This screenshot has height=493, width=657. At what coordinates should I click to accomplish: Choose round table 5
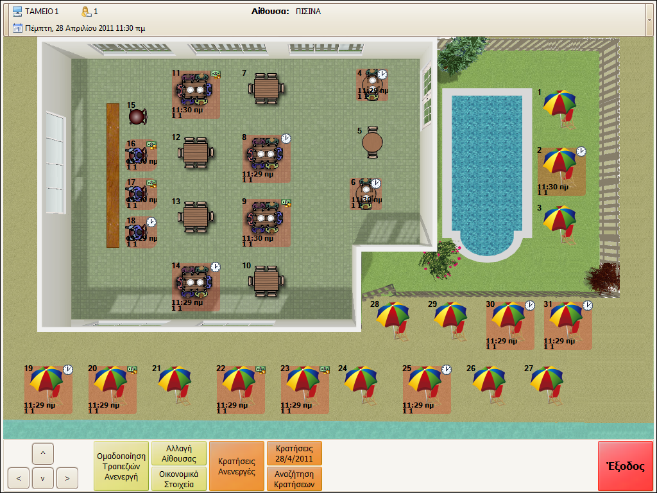372,143
